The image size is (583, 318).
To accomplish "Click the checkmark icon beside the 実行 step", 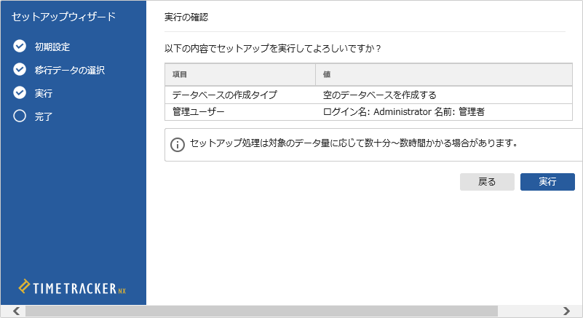I will (20, 92).
